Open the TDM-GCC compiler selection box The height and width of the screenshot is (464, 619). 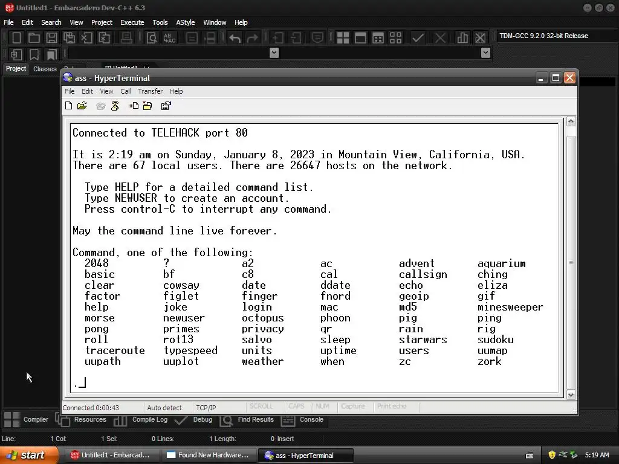click(556, 36)
